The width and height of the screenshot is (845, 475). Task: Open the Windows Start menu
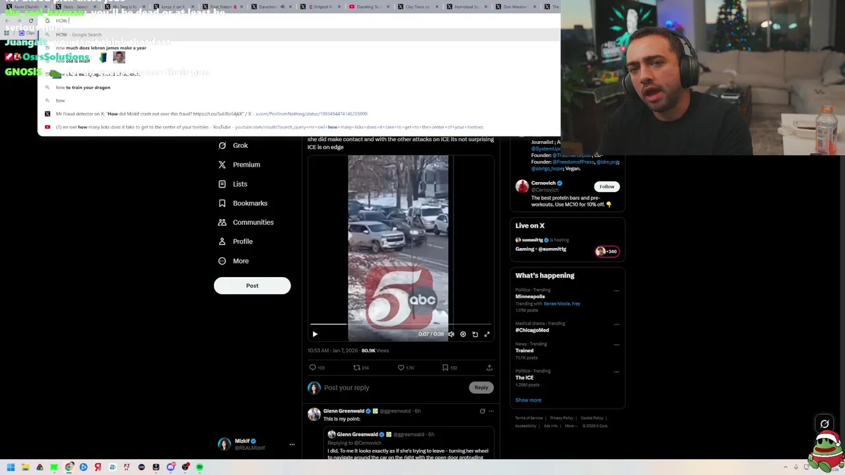(11, 467)
